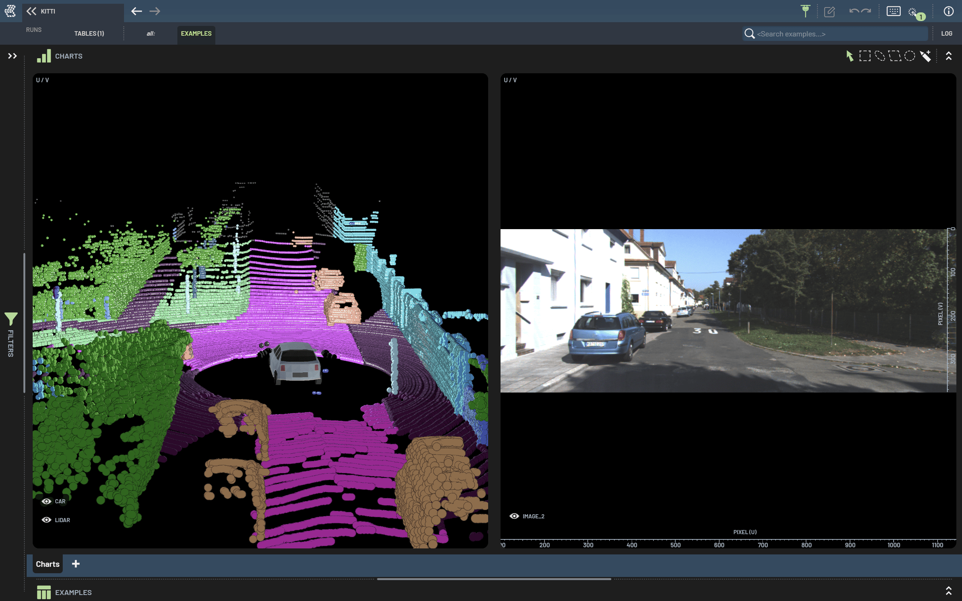Open the RUNS tab
The image size is (962, 601).
point(34,30)
